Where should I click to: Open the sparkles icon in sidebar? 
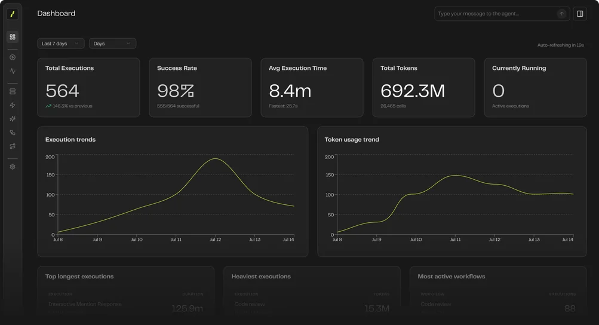(x=13, y=119)
